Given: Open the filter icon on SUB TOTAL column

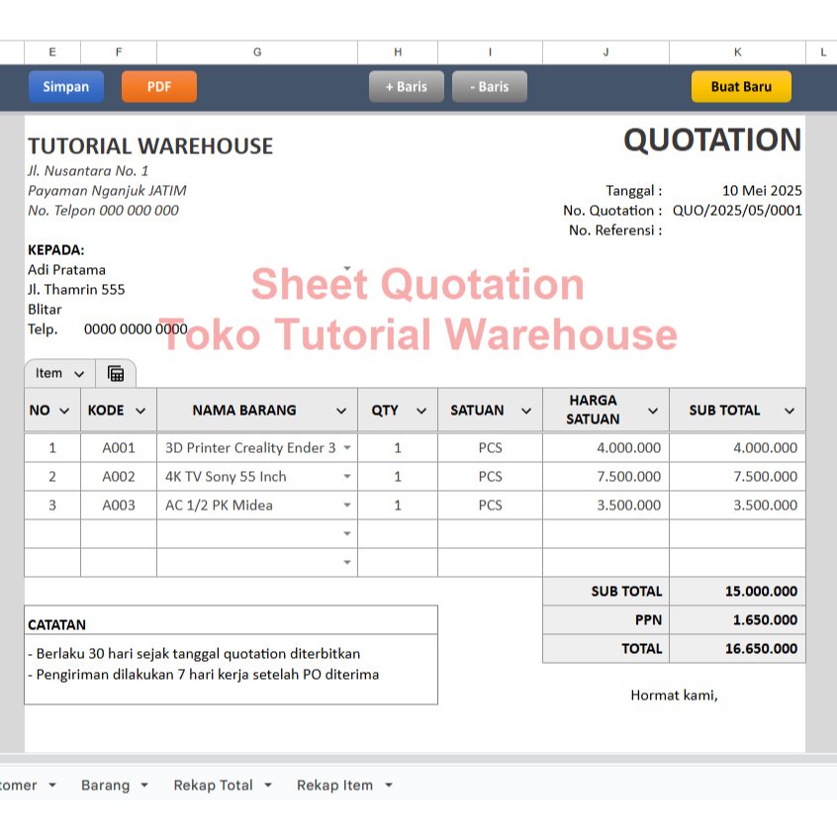Looking at the screenshot, I should [x=789, y=410].
